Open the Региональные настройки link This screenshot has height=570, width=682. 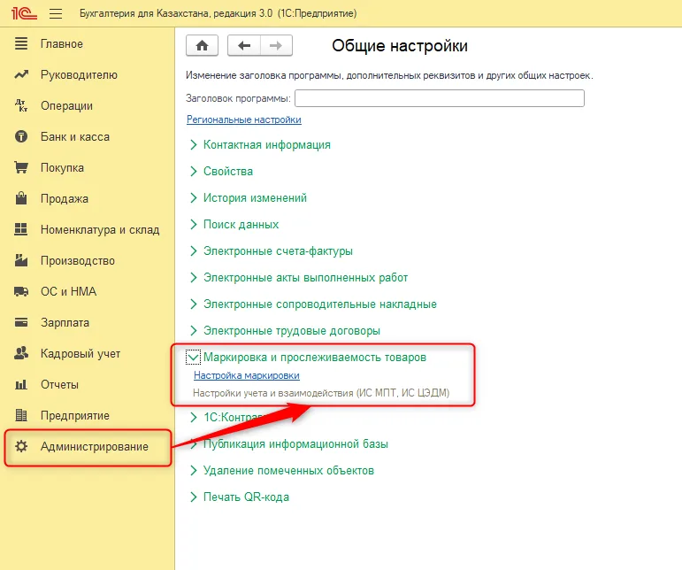[x=243, y=119]
